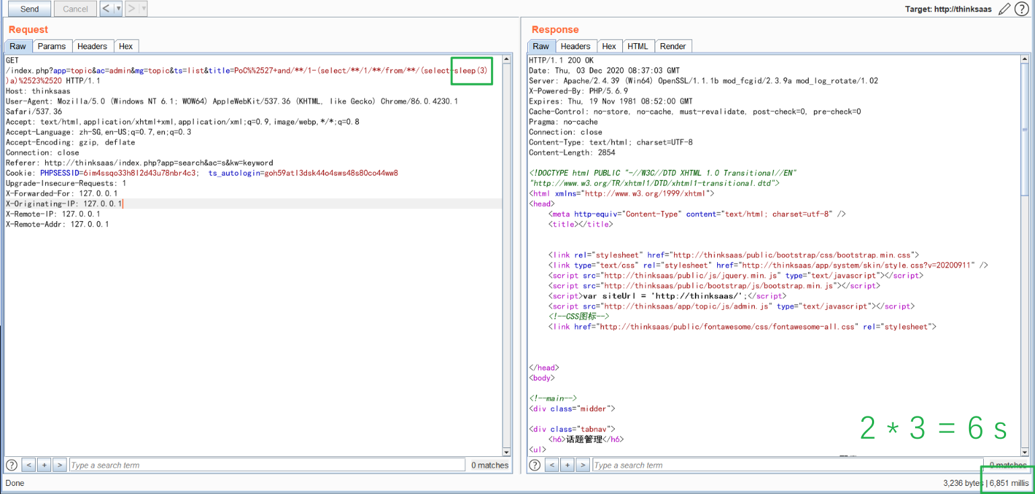Viewport: 1035px width, 494px height.
Task: Open response search help icon
Action: 535,465
